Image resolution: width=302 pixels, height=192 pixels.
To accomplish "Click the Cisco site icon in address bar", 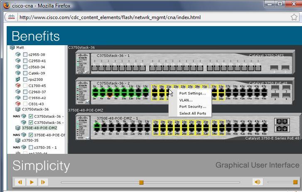I will (11, 17).
